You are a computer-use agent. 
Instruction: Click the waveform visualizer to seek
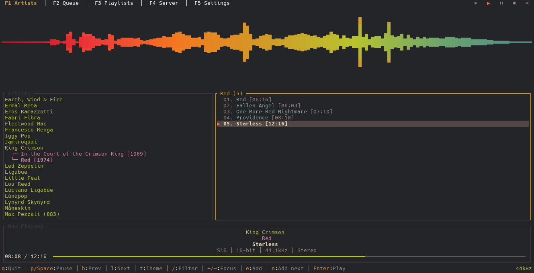pyautogui.click(x=267, y=42)
